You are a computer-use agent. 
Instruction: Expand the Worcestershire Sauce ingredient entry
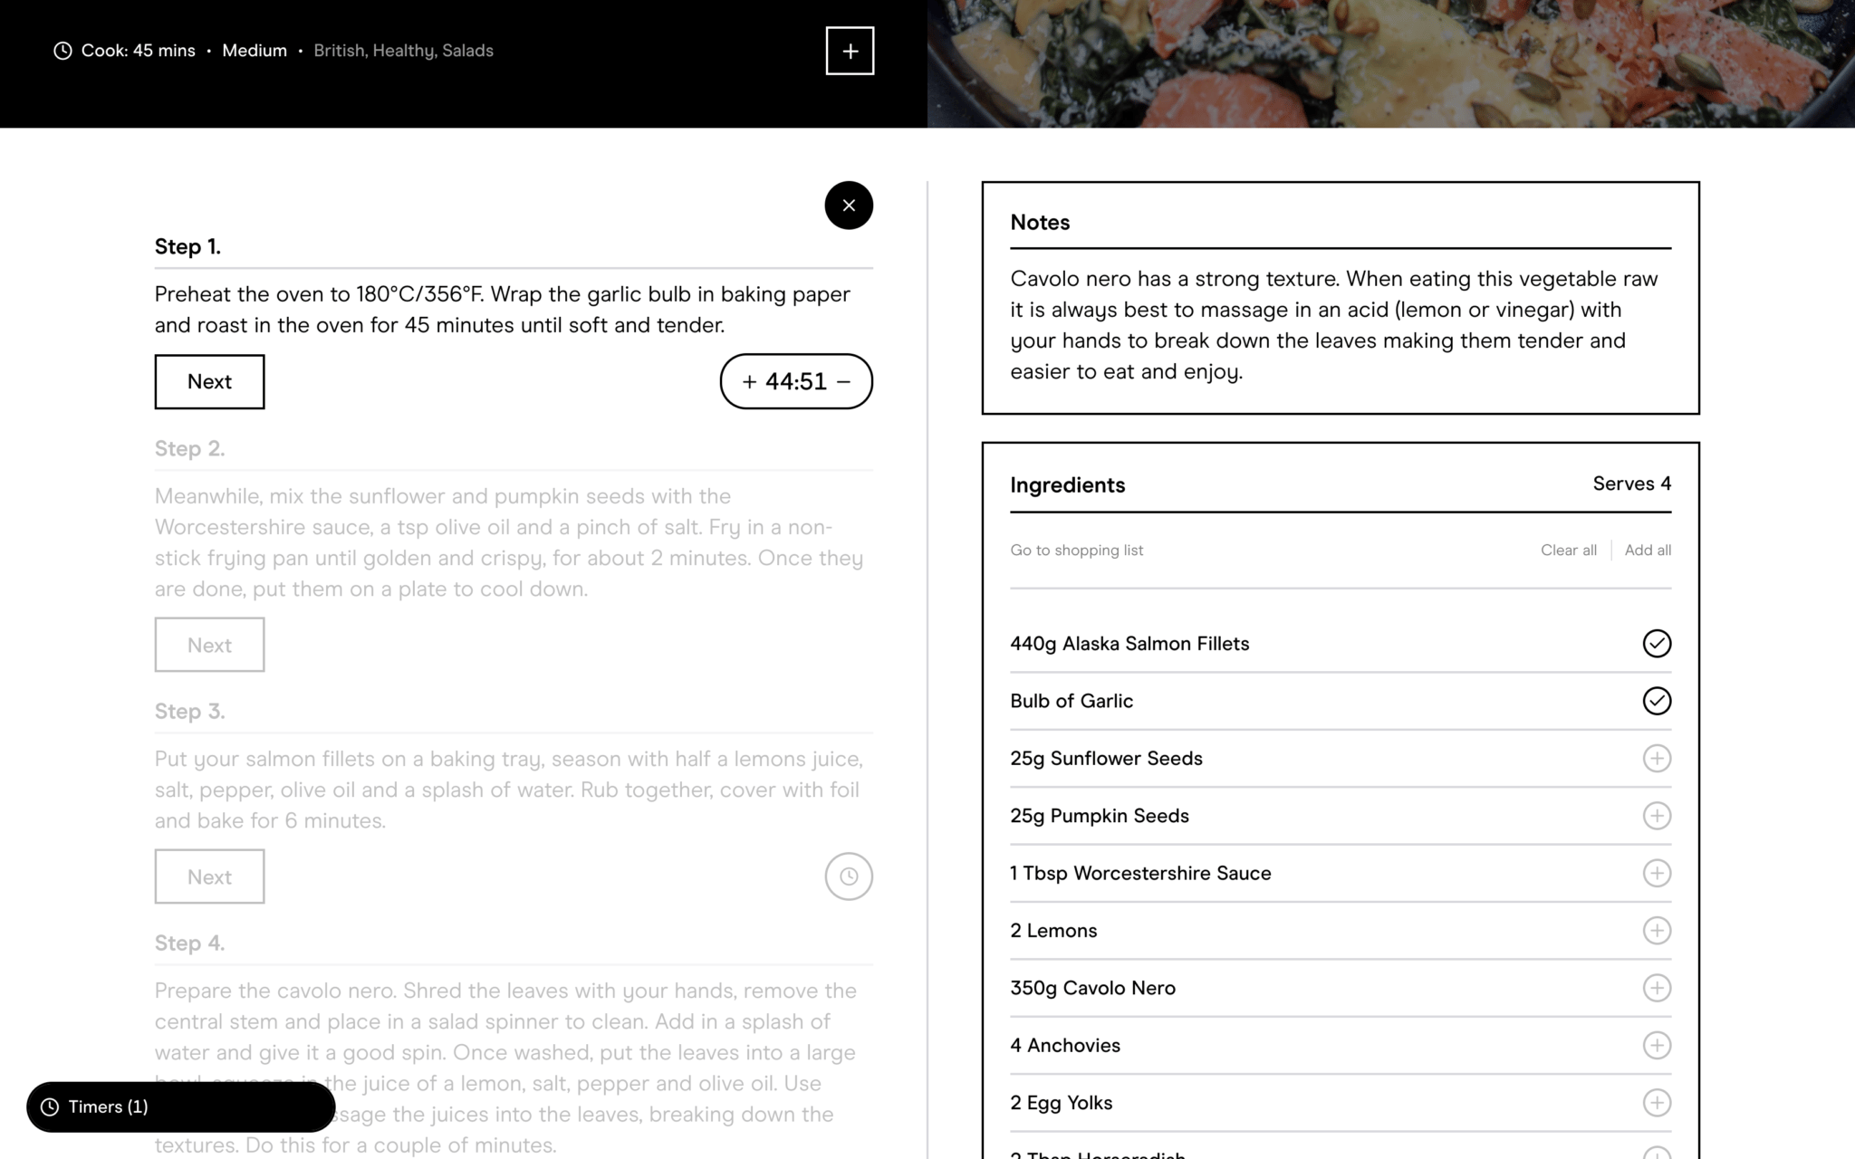(1656, 873)
